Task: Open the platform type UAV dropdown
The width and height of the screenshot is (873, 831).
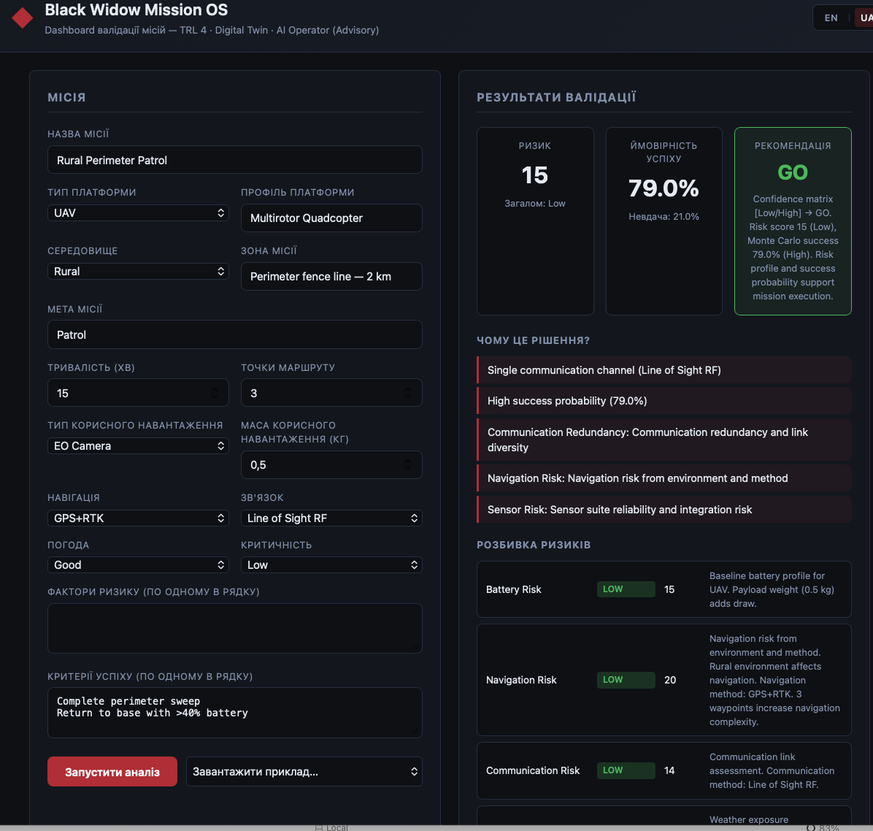Action: [x=138, y=212]
